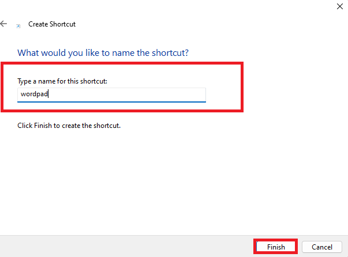Viewport: 348px width, 257px height.
Task: Click the 'Click Finish to create' instruction text
Action: pyautogui.click(x=69, y=126)
